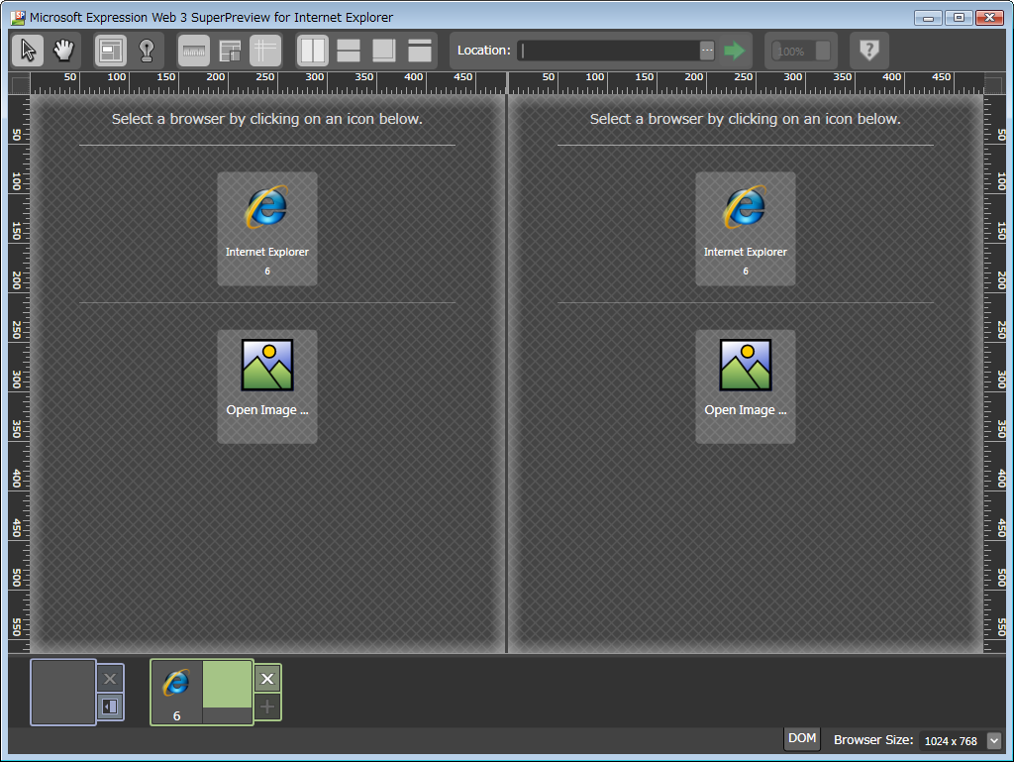Select the empty baseline browser slot

(63, 692)
